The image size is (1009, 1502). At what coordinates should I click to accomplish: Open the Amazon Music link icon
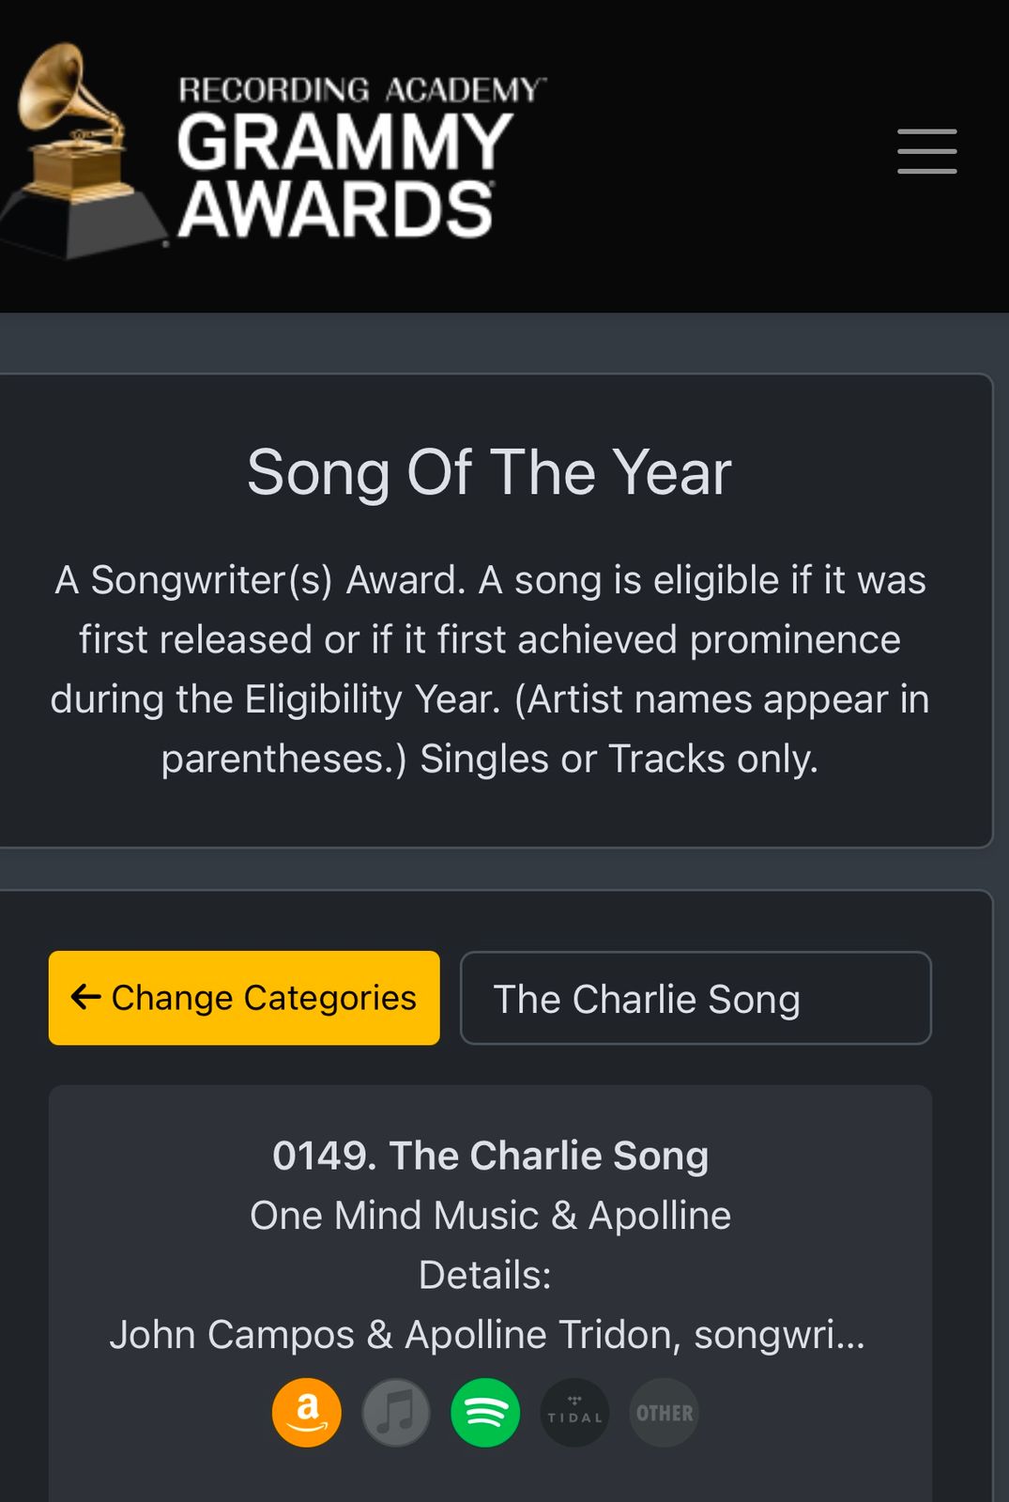click(x=307, y=1412)
